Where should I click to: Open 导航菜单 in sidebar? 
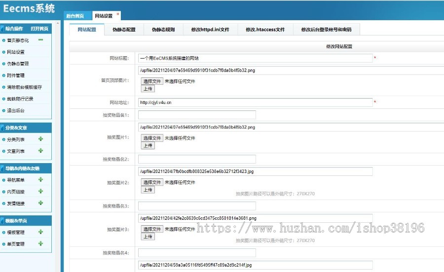pos(16,180)
